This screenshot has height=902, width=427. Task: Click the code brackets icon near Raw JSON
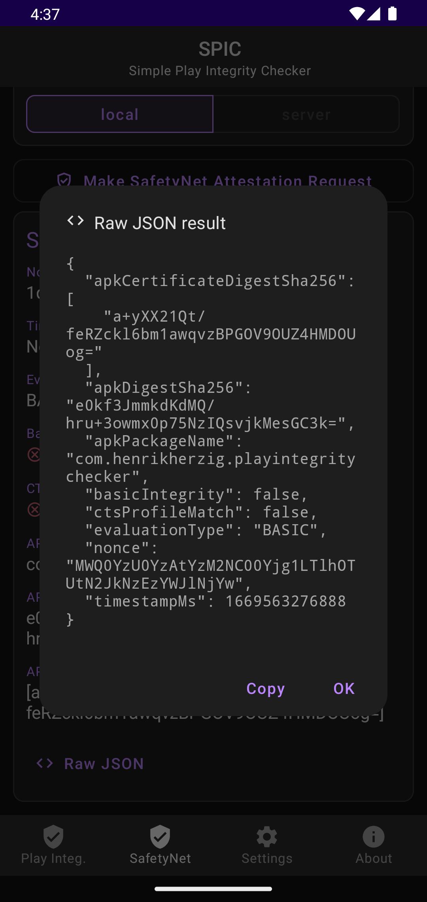point(45,763)
